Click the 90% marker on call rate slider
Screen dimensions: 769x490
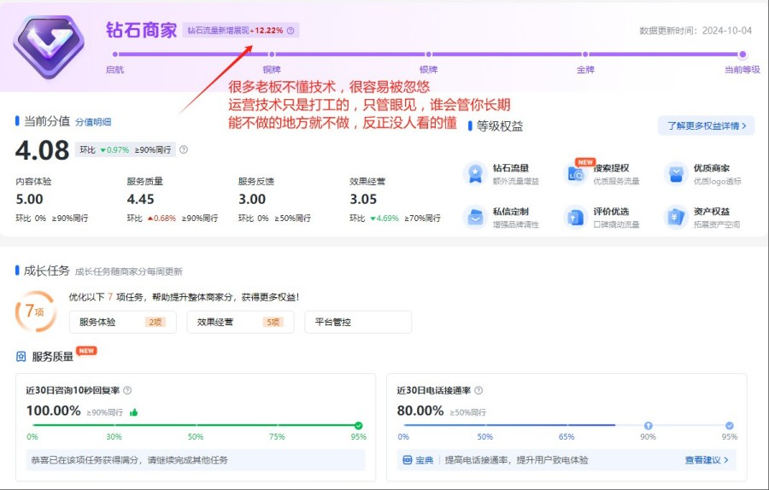648,425
